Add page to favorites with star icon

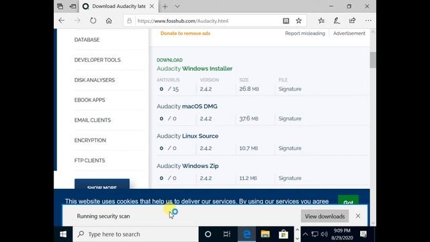tap(298, 21)
